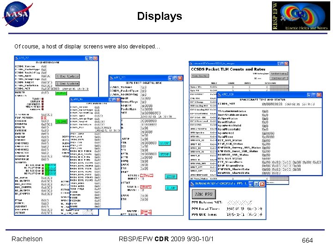The width and height of the screenshot is (333, 249).
Task: Minimize the PPS window
Action: click(251, 184)
